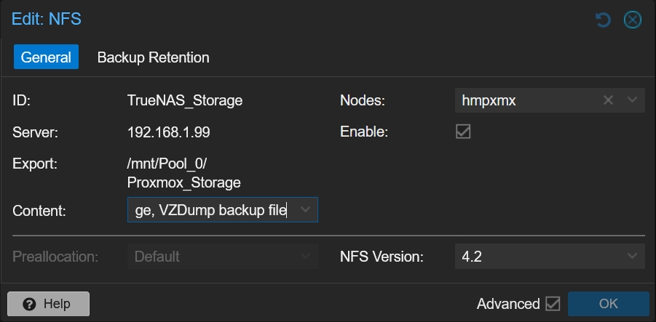This screenshot has width=656, height=322.
Task: Expand the Nodes dropdown arrow
Action: [632, 100]
